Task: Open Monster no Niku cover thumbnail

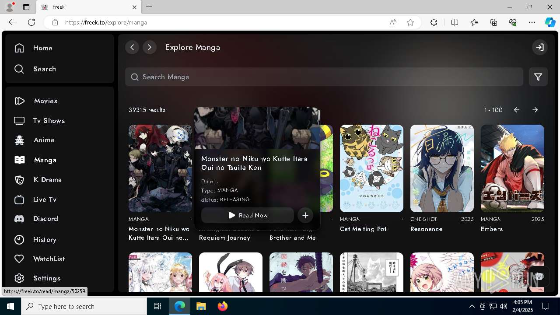Action: click(160, 168)
